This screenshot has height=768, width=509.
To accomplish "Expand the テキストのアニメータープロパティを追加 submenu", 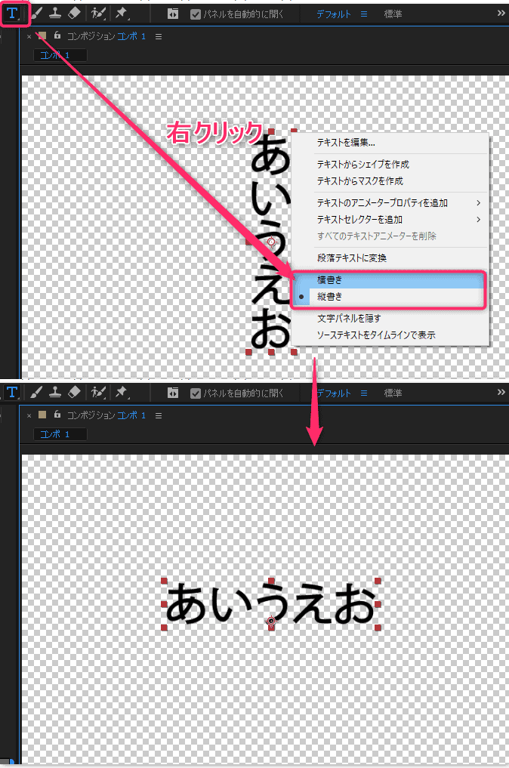I will (x=478, y=202).
